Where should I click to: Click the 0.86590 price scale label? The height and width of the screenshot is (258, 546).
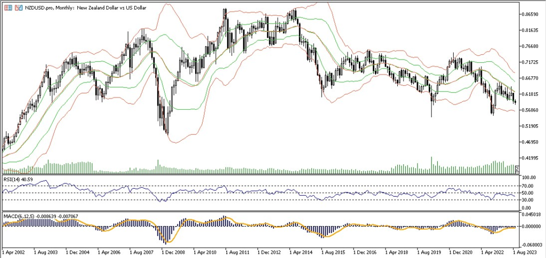(531, 14)
